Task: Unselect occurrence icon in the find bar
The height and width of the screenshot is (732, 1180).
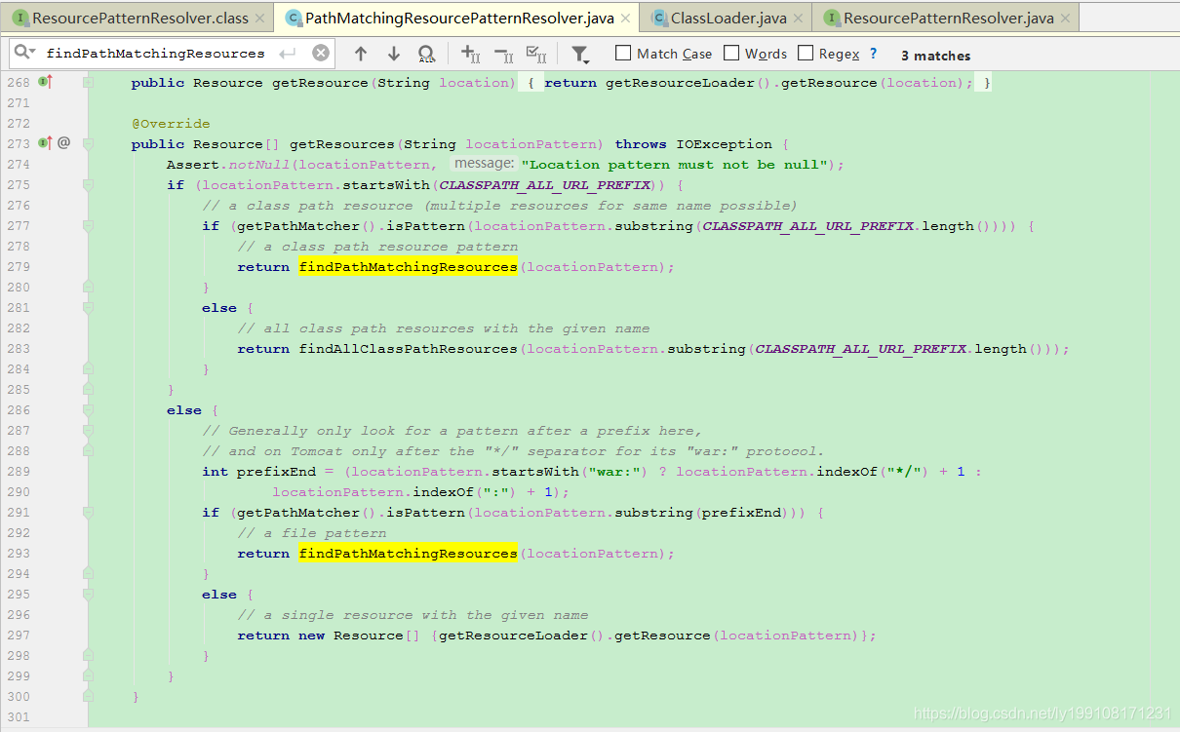Action: tap(503, 54)
